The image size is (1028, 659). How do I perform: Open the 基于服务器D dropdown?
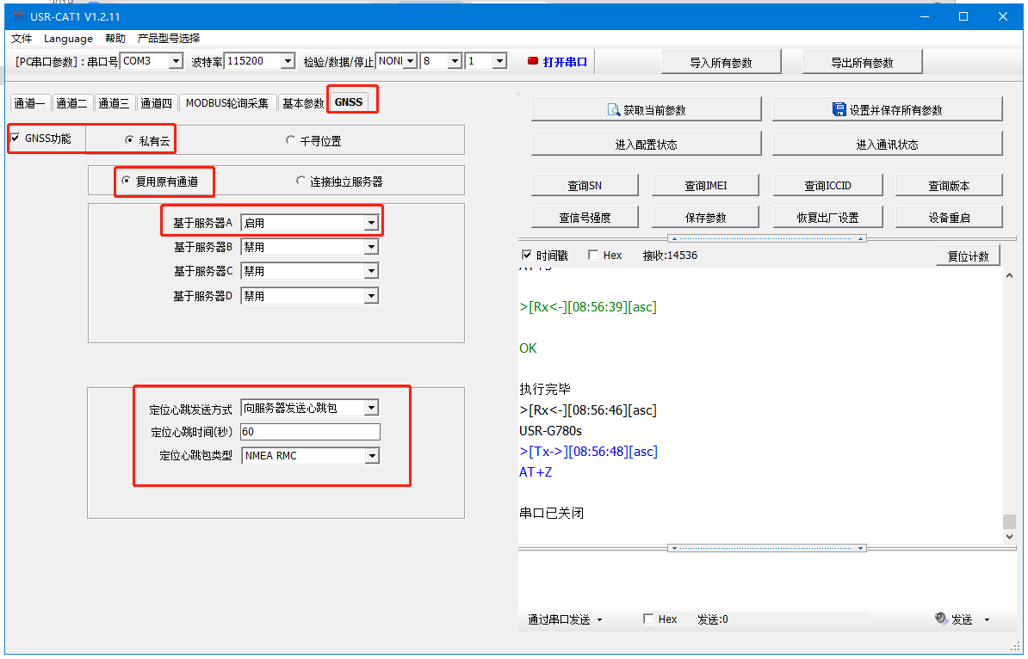pos(371,296)
